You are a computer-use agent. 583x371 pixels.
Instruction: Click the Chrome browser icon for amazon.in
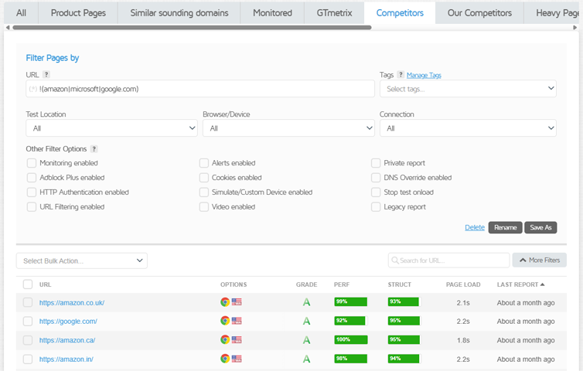click(x=225, y=359)
